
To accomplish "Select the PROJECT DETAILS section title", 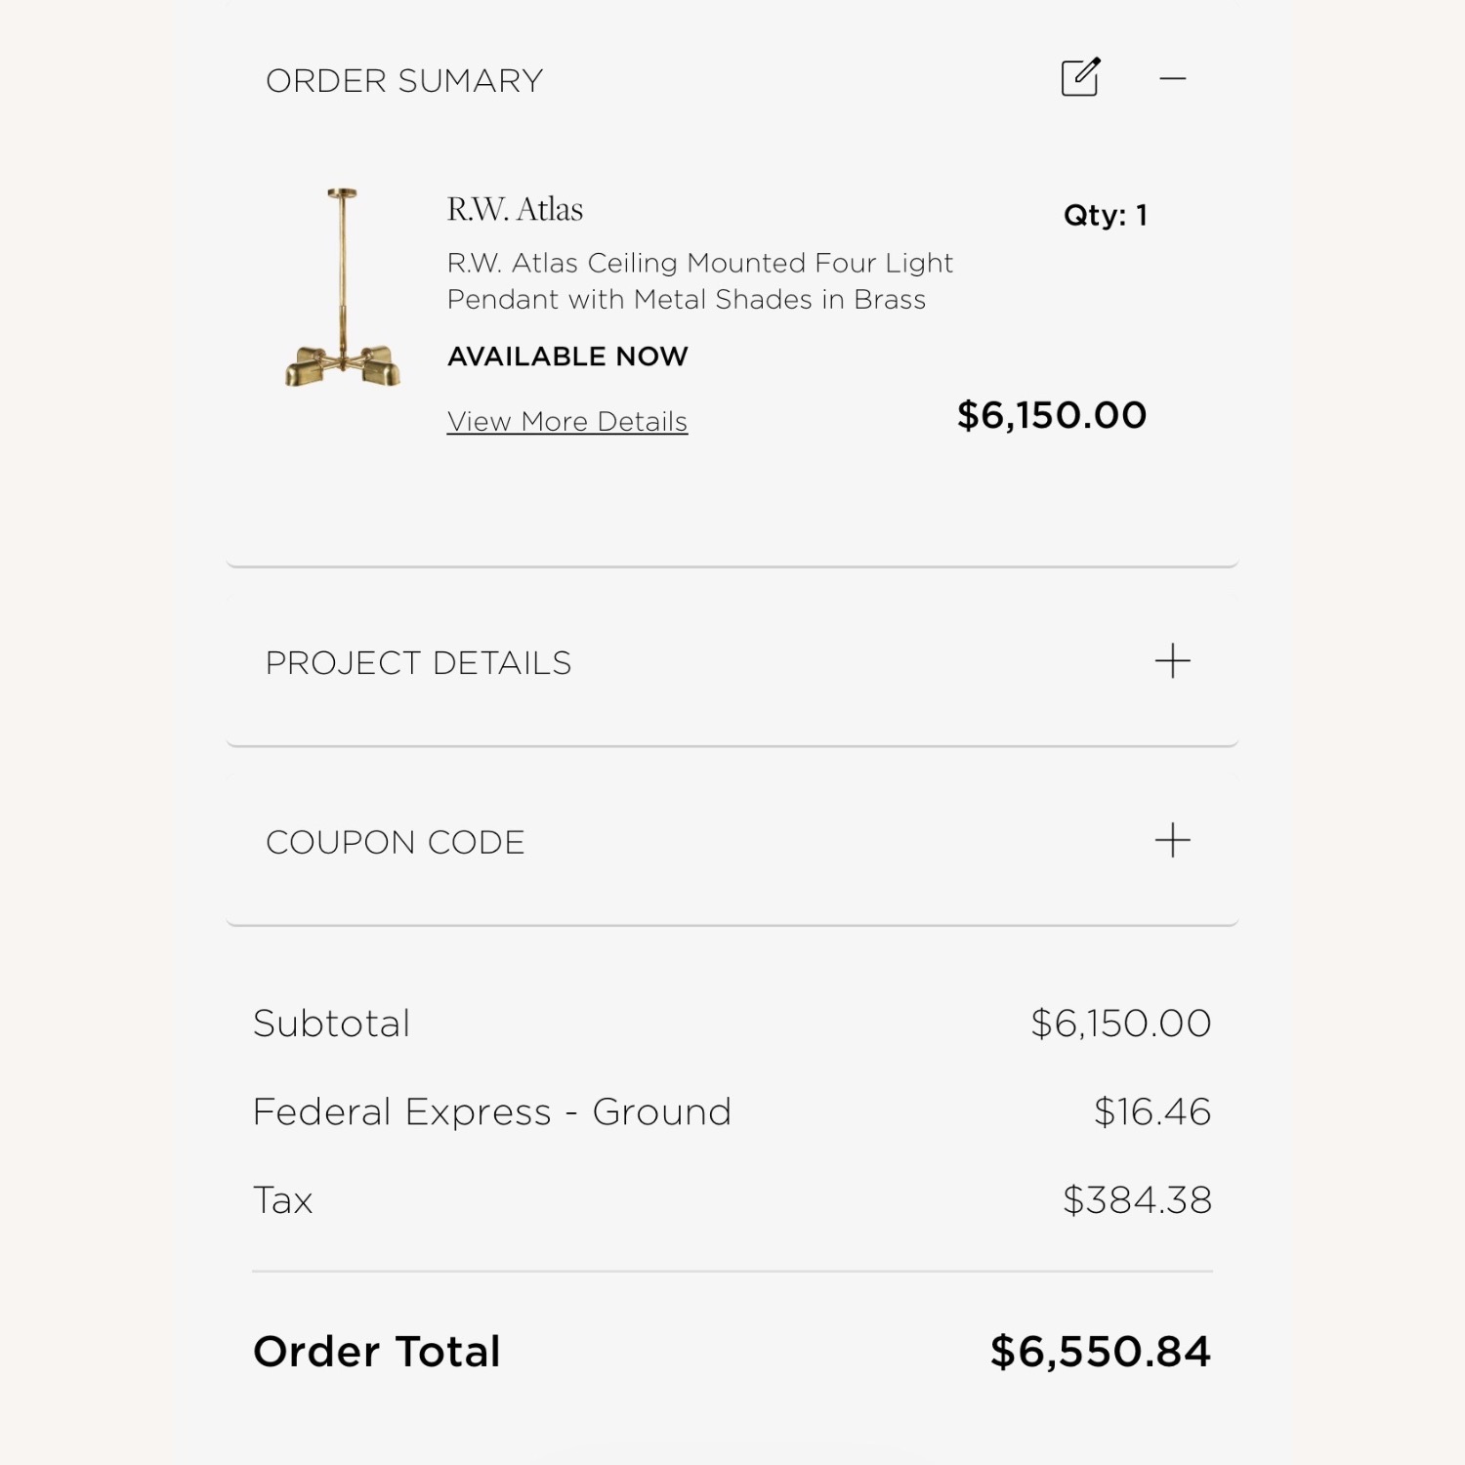I will coord(418,663).
